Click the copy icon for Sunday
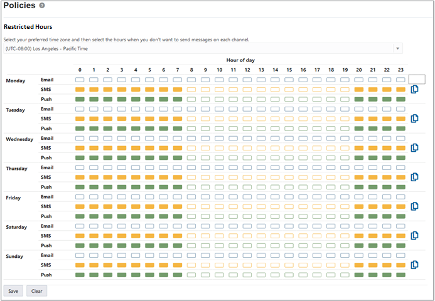The height and width of the screenshot is (301, 435). pyautogui.click(x=414, y=265)
